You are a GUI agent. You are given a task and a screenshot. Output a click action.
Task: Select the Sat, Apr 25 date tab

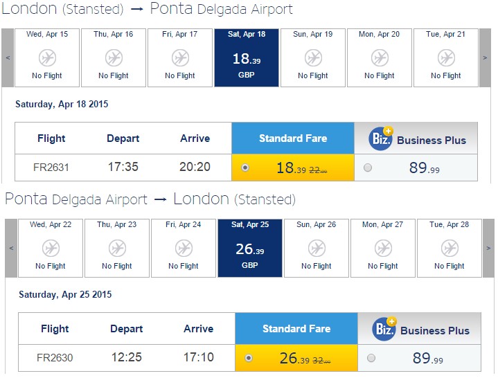[x=250, y=248]
